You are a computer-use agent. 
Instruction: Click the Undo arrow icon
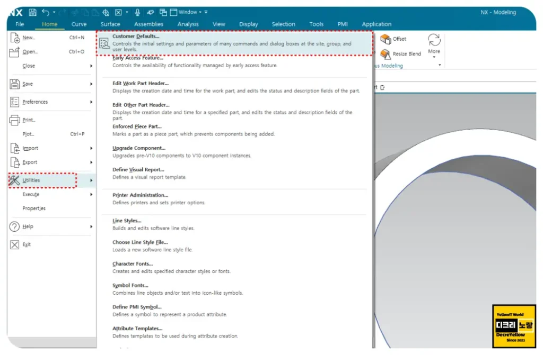tap(46, 13)
